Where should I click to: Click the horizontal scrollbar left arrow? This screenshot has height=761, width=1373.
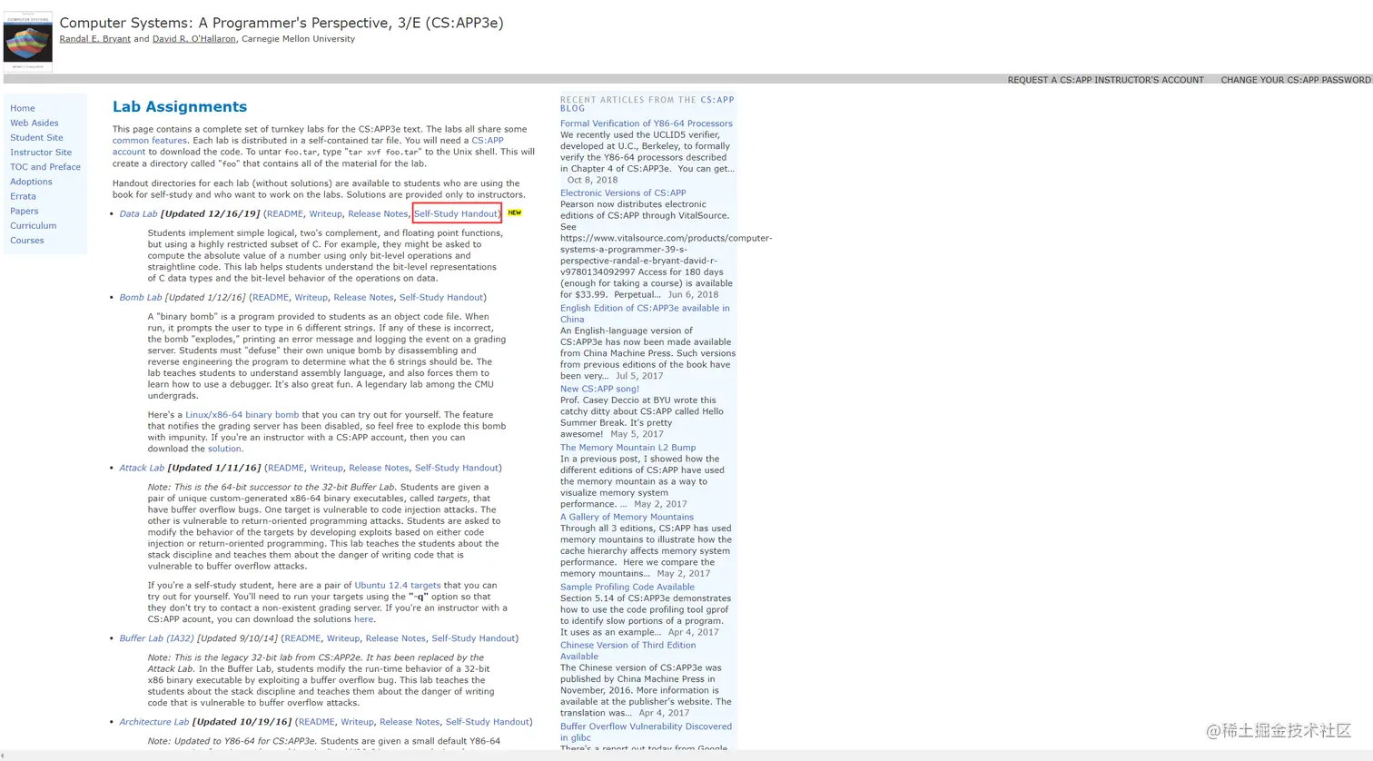[x=4, y=756]
